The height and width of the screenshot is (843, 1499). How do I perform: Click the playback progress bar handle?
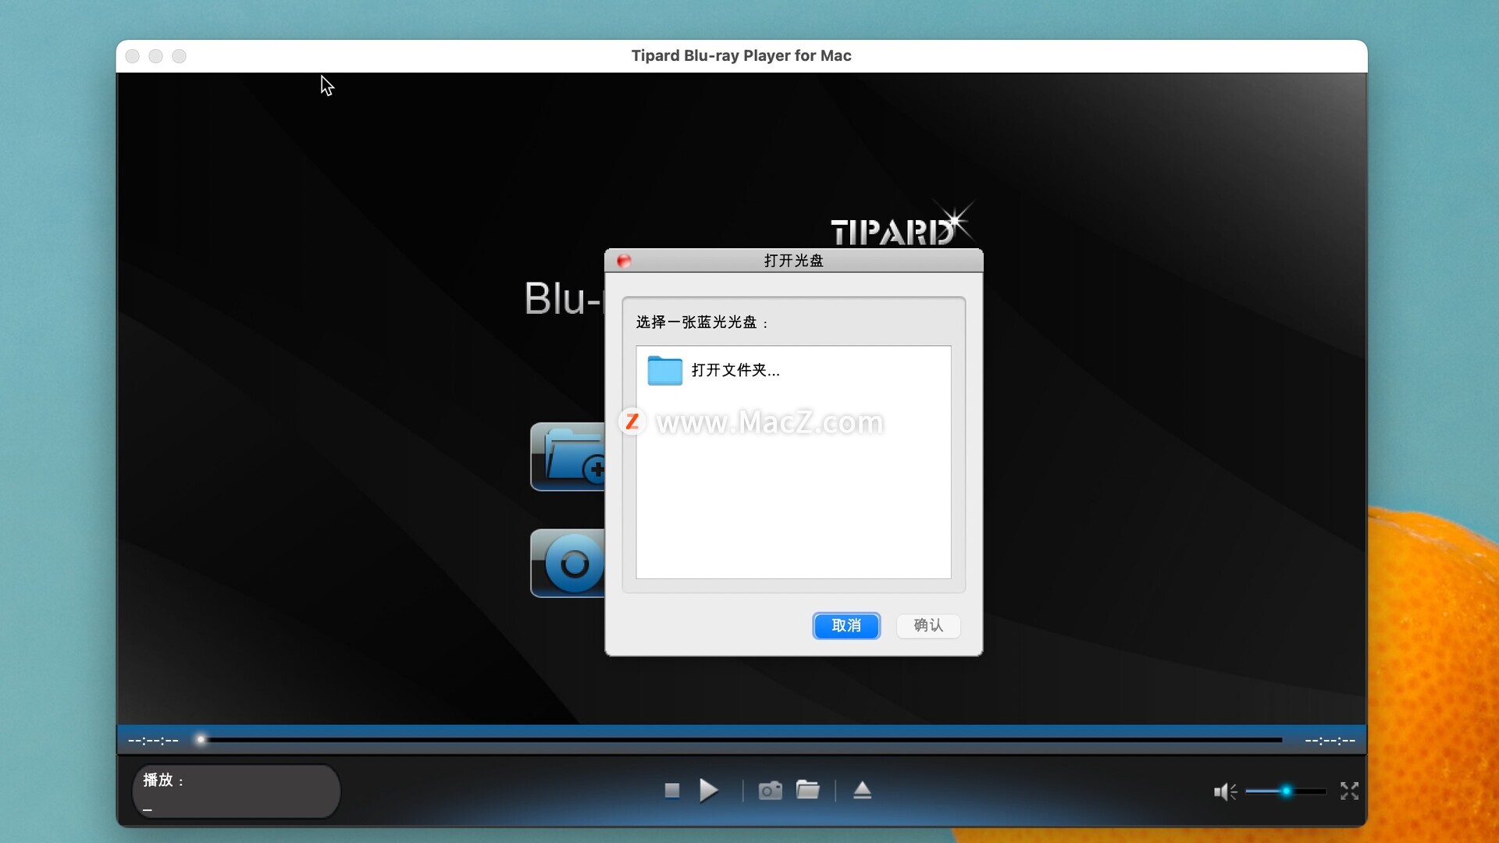201,739
